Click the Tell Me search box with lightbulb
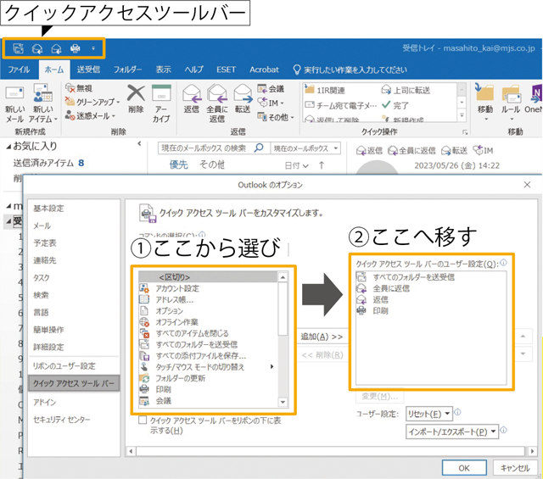The image size is (543, 479). [x=350, y=70]
